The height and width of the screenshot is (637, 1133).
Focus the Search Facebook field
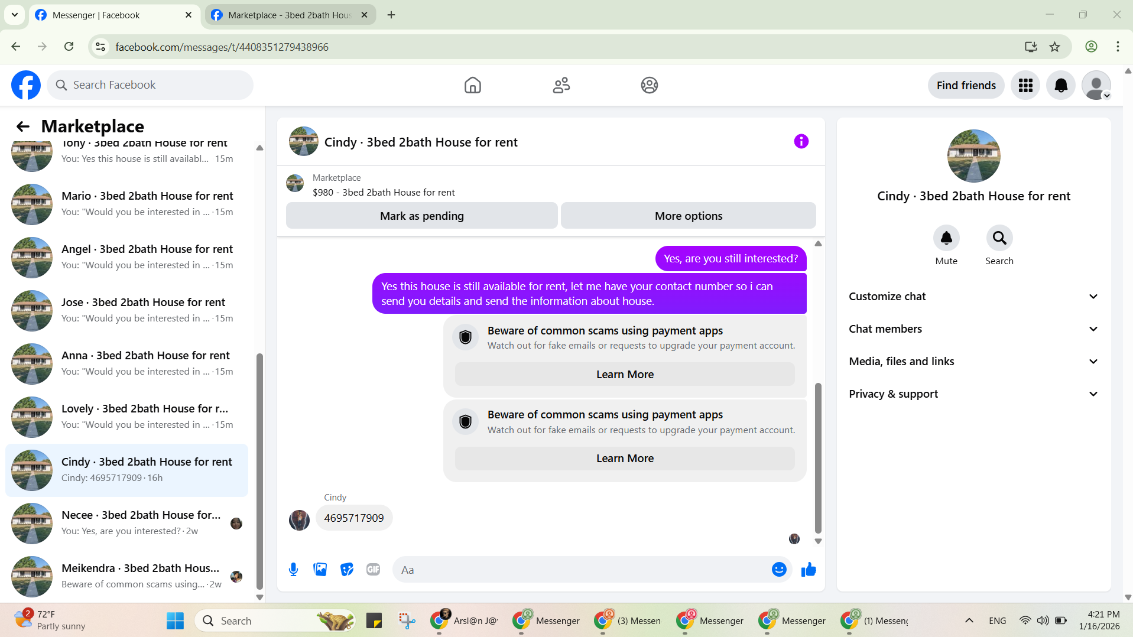pos(150,85)
